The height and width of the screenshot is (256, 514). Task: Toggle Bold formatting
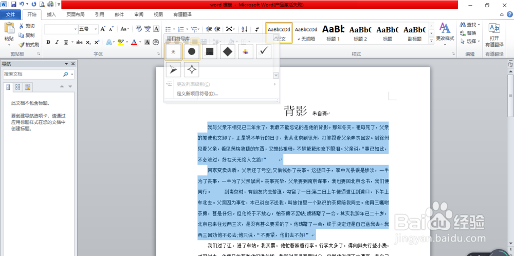pos(48,42)
